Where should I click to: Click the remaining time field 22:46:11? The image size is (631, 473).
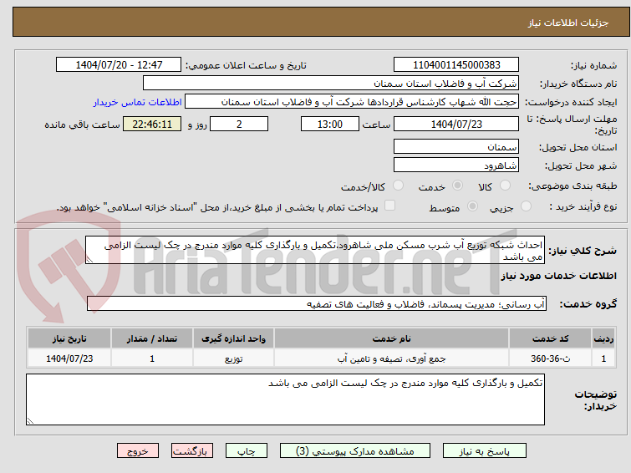coord(152,124)
